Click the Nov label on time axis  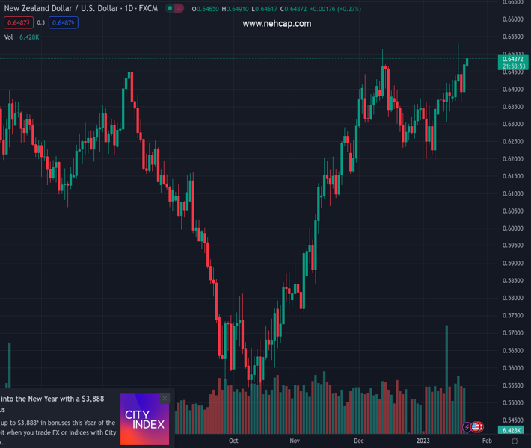295,441
